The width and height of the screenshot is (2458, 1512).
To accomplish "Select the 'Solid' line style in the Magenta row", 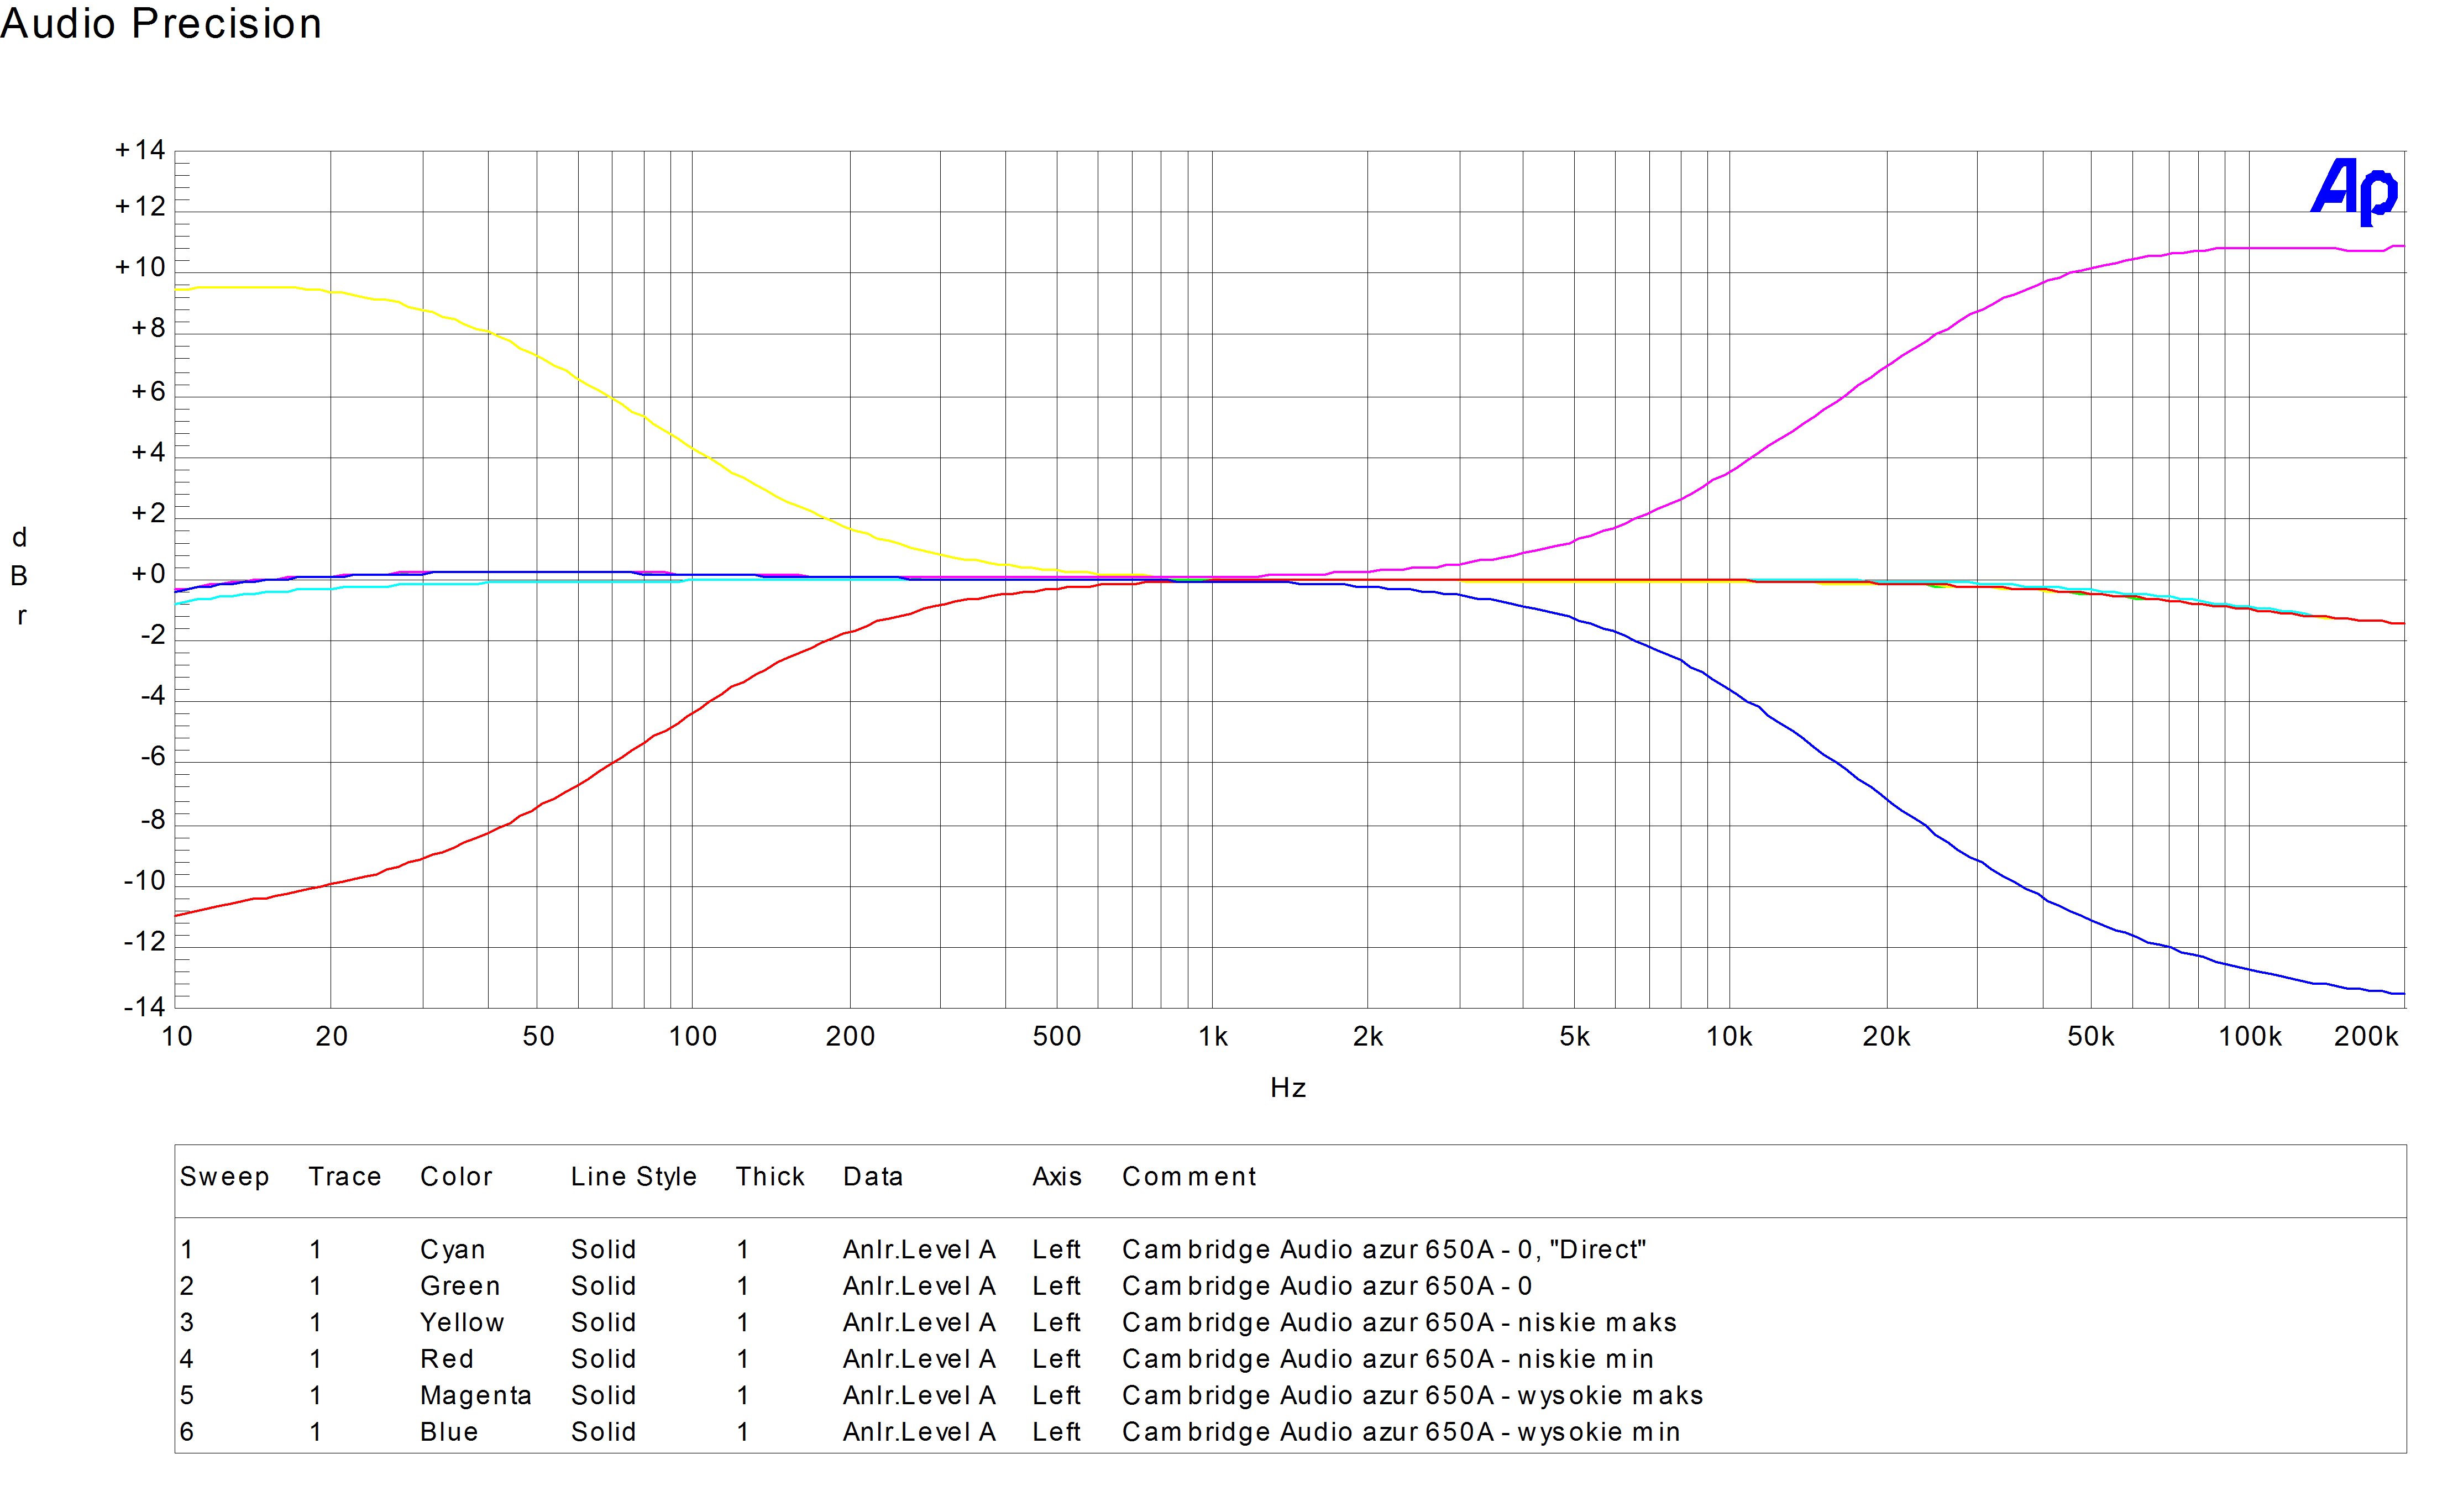I will coord(603,1396).
